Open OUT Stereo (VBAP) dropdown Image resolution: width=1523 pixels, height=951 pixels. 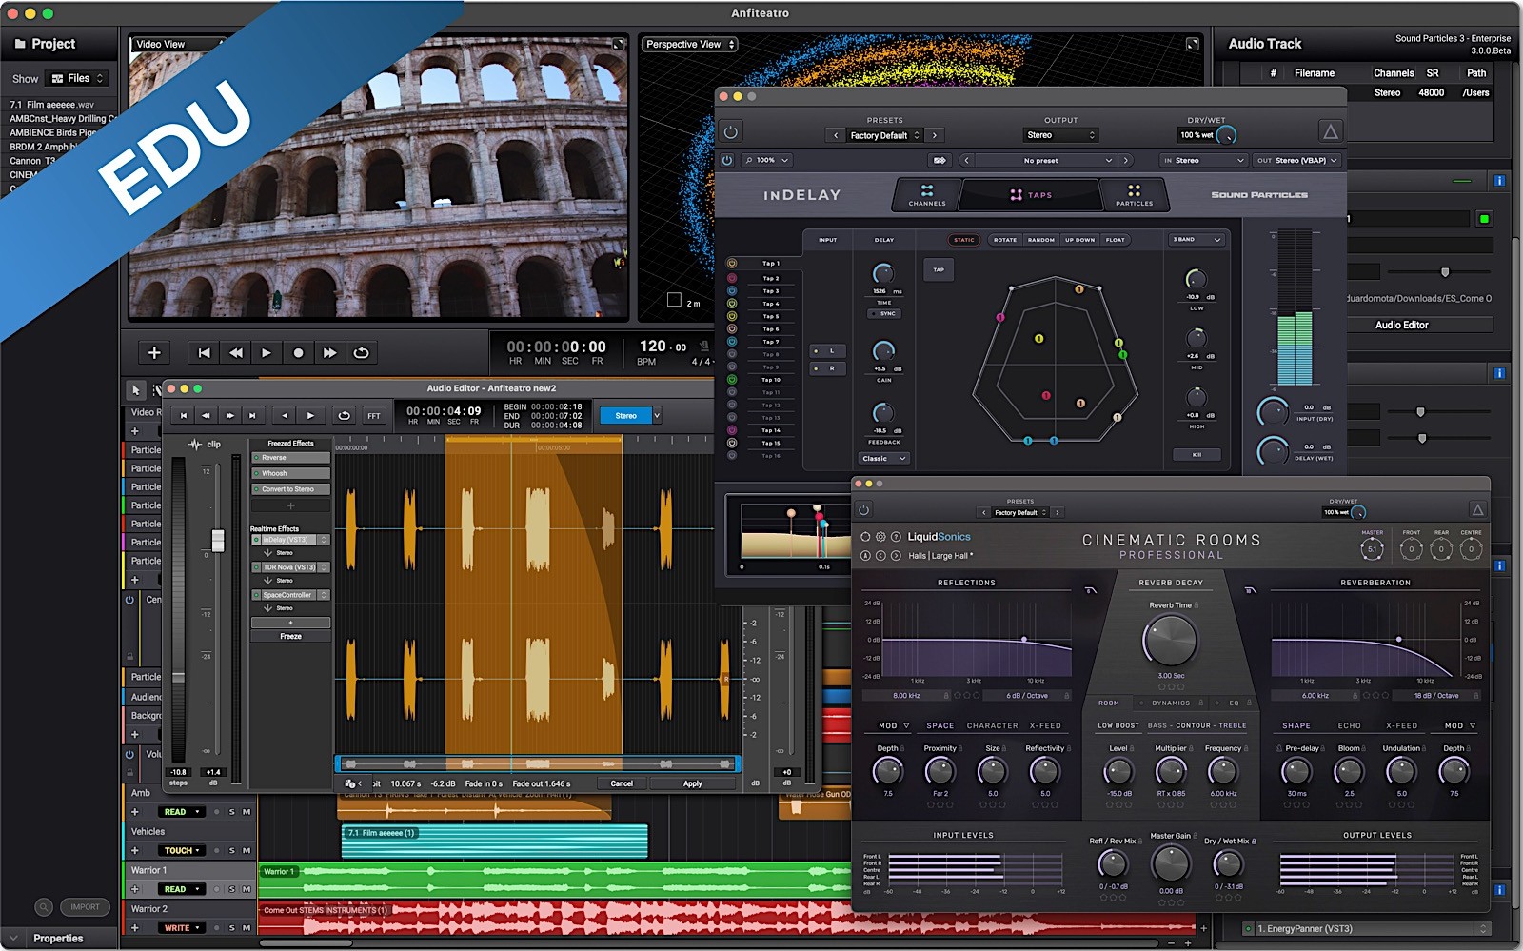point(1297,160)
